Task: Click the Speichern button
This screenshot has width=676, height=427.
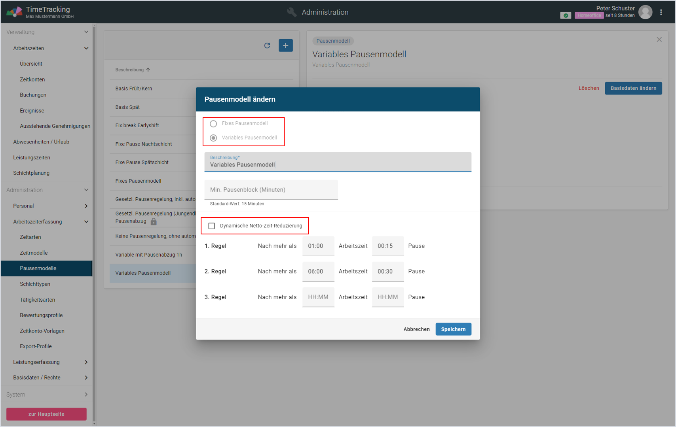Action: pos(453,329)
